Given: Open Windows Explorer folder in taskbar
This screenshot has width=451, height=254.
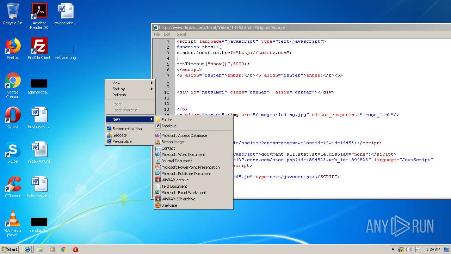Looking at the screenshot, I should 40,249.
